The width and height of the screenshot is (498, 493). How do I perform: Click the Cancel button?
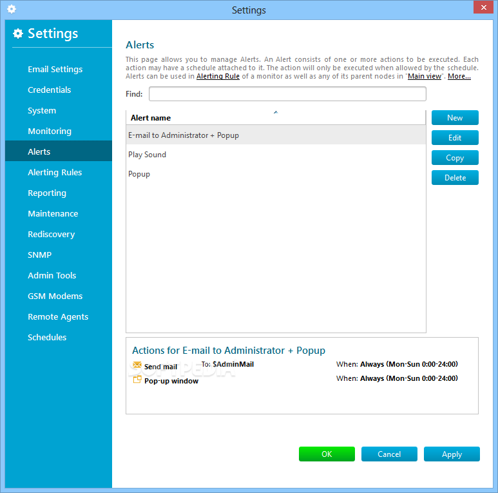point(389,454)
